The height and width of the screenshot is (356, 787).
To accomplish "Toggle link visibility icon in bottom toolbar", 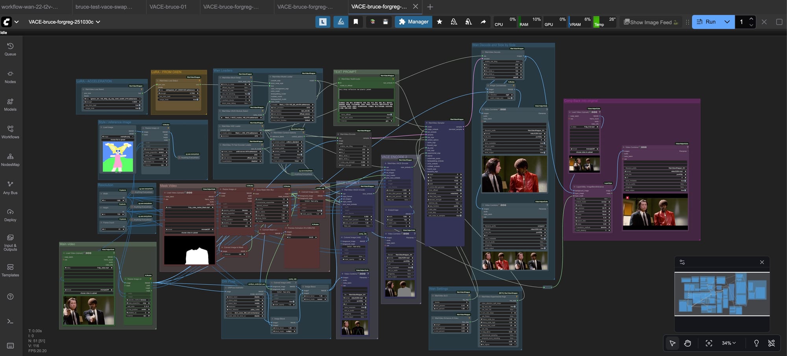I will (771, 343).
